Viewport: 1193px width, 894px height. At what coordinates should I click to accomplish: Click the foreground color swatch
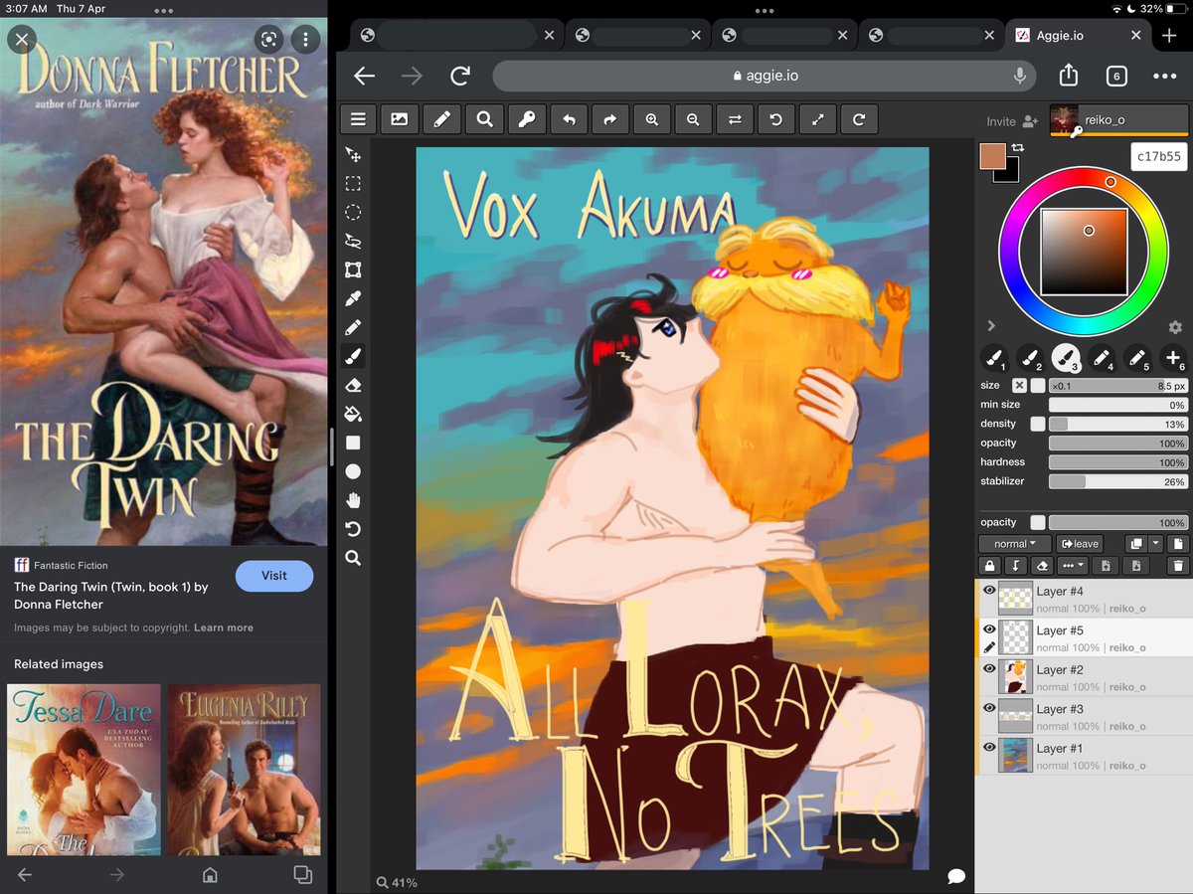tap(992, 156)
